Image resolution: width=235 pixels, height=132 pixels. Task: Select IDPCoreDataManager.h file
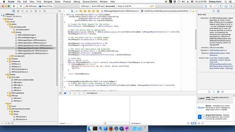27,35
